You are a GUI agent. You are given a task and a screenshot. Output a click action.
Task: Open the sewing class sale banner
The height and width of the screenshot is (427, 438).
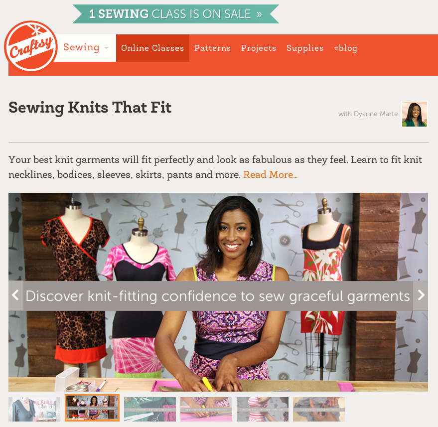(x=176, y=14)
